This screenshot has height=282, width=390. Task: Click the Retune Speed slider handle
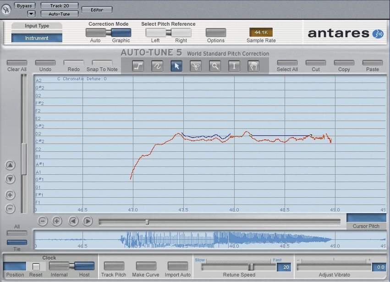tap(251, 267)
